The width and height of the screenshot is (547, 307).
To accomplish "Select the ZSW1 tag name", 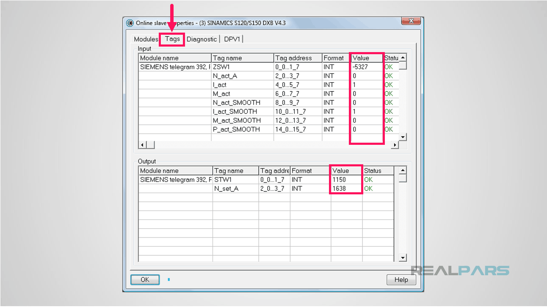I will pos(221,67).
